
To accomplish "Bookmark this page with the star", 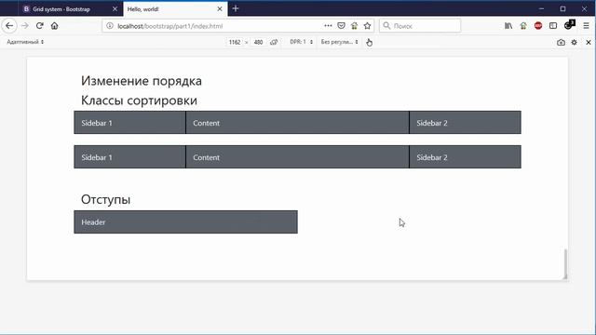I will coord(367,26).
